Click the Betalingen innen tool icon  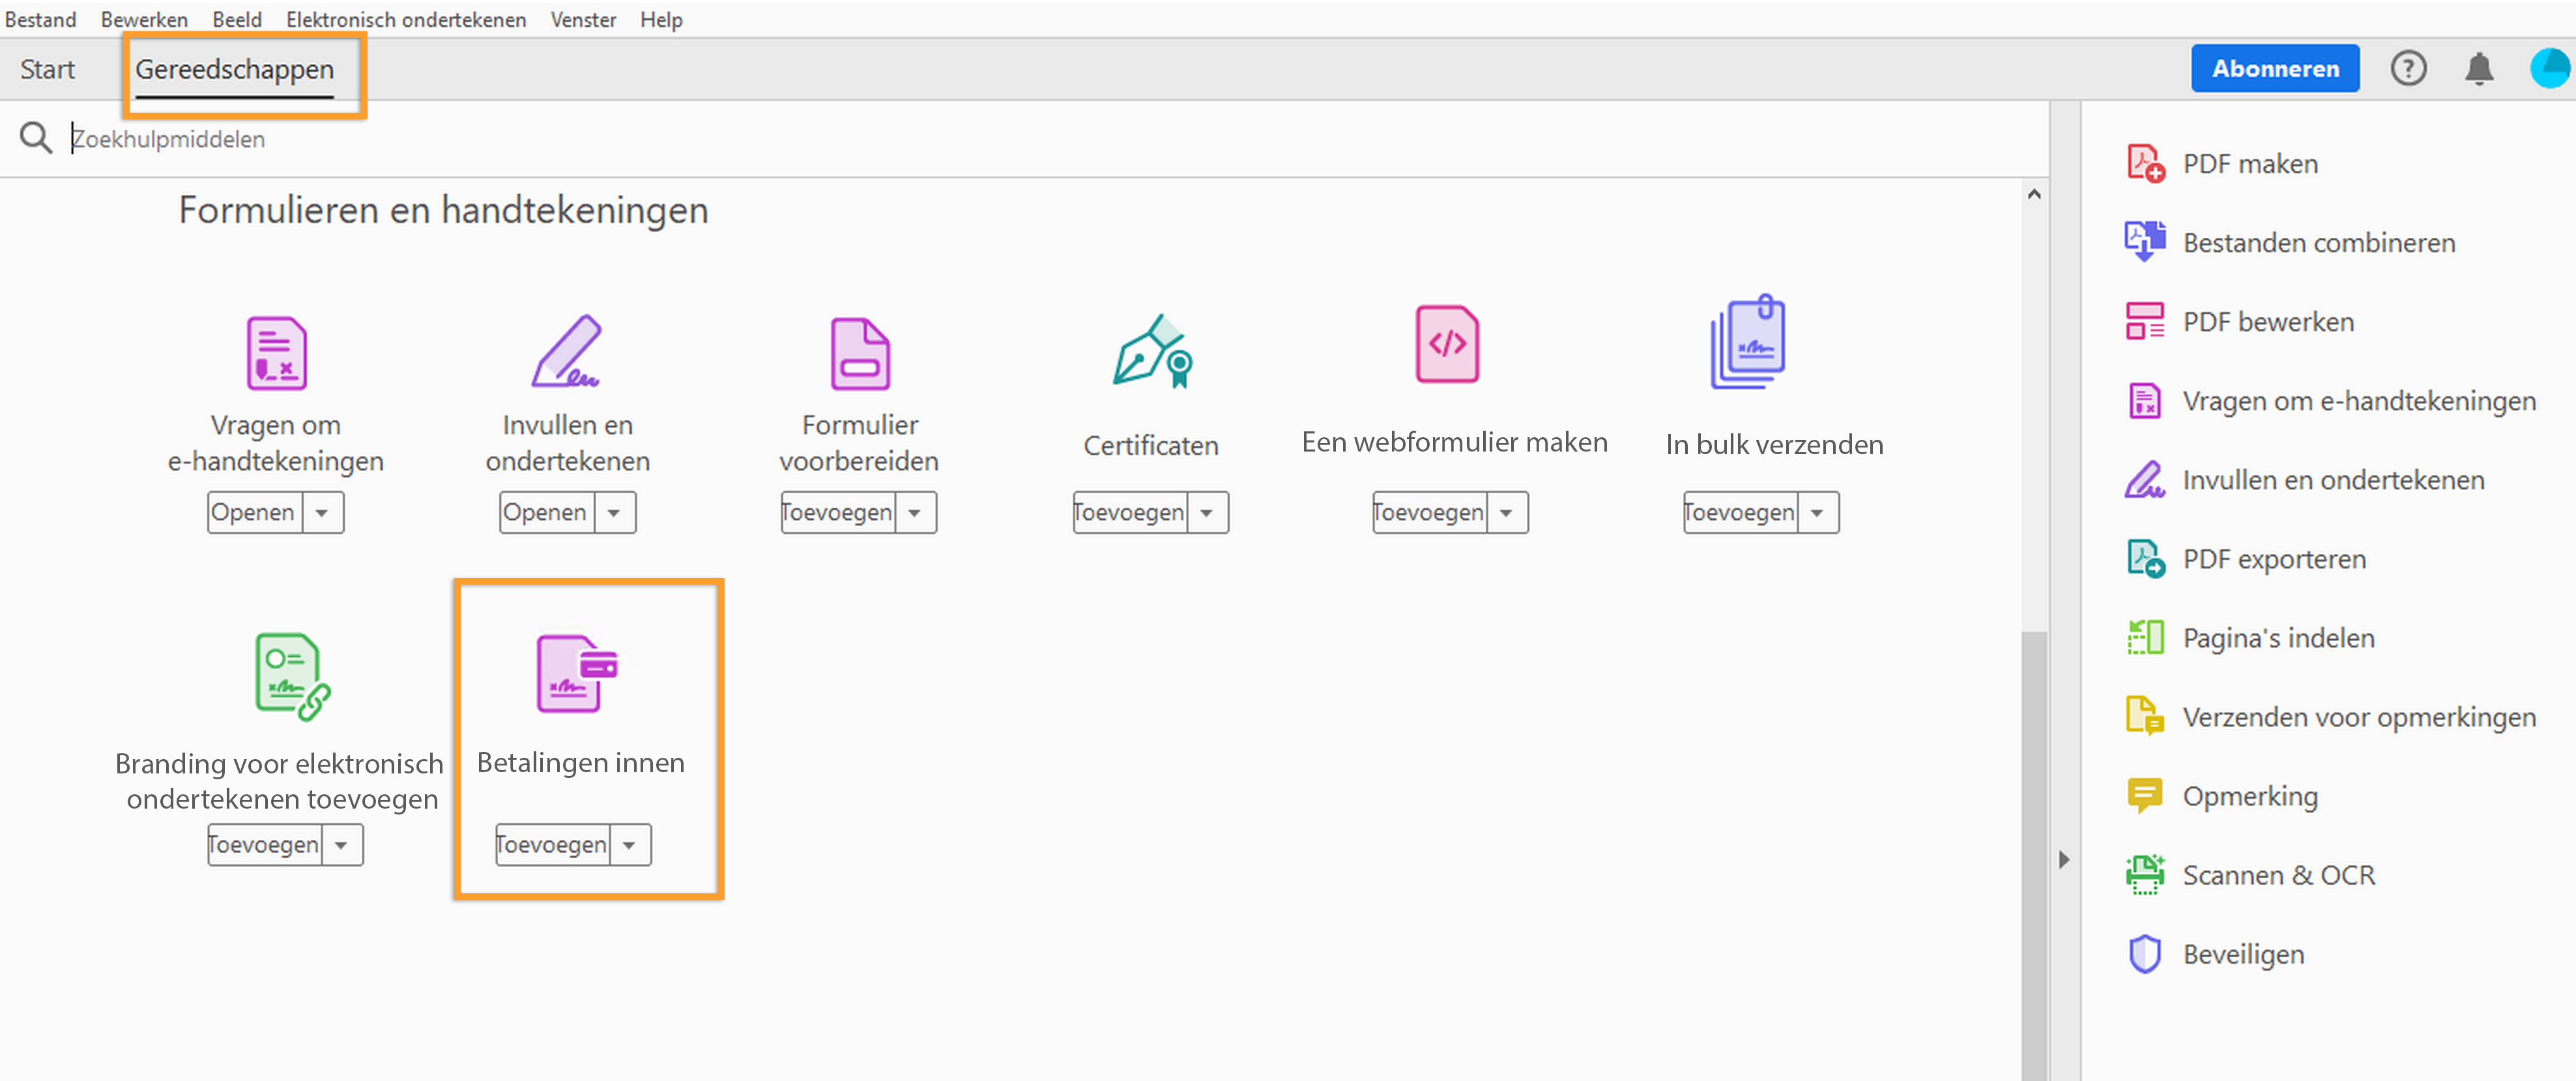(576, 673)
